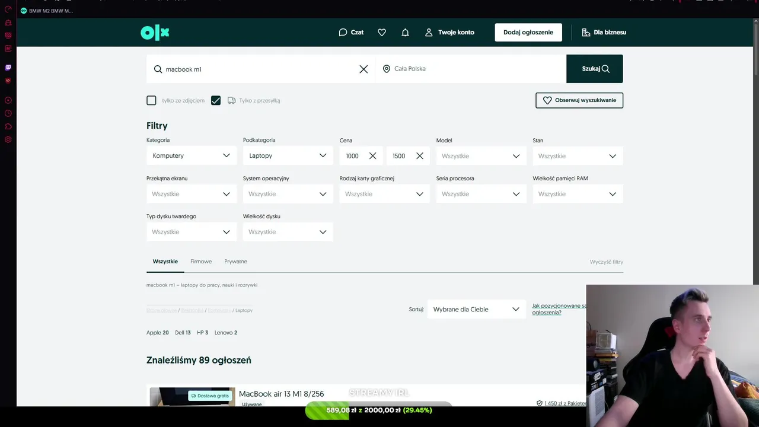Open Jak pozycjonowane są ogłoszenia link

point(559,309)
